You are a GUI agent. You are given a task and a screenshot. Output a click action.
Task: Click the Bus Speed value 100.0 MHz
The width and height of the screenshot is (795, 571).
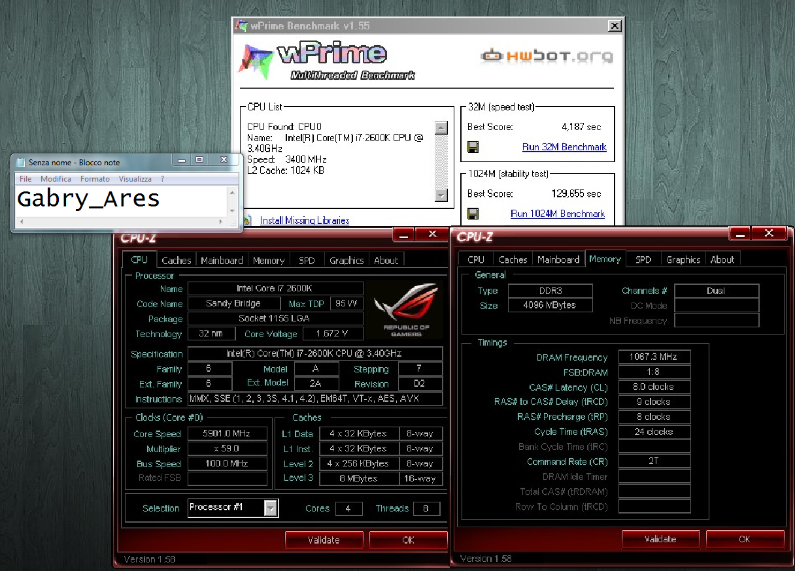click(227, 464)
